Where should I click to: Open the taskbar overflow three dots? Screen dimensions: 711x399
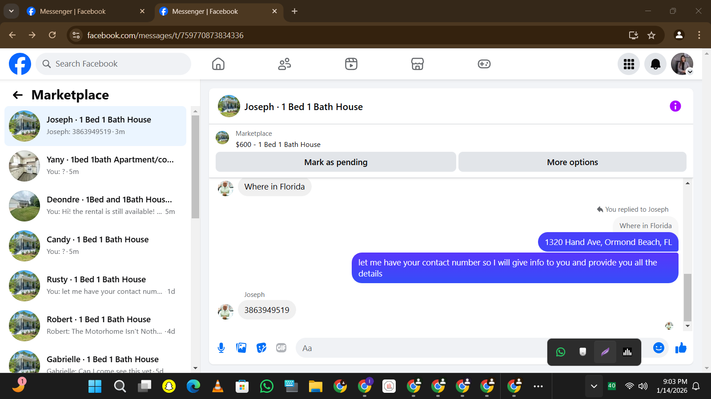click(538, 387)
